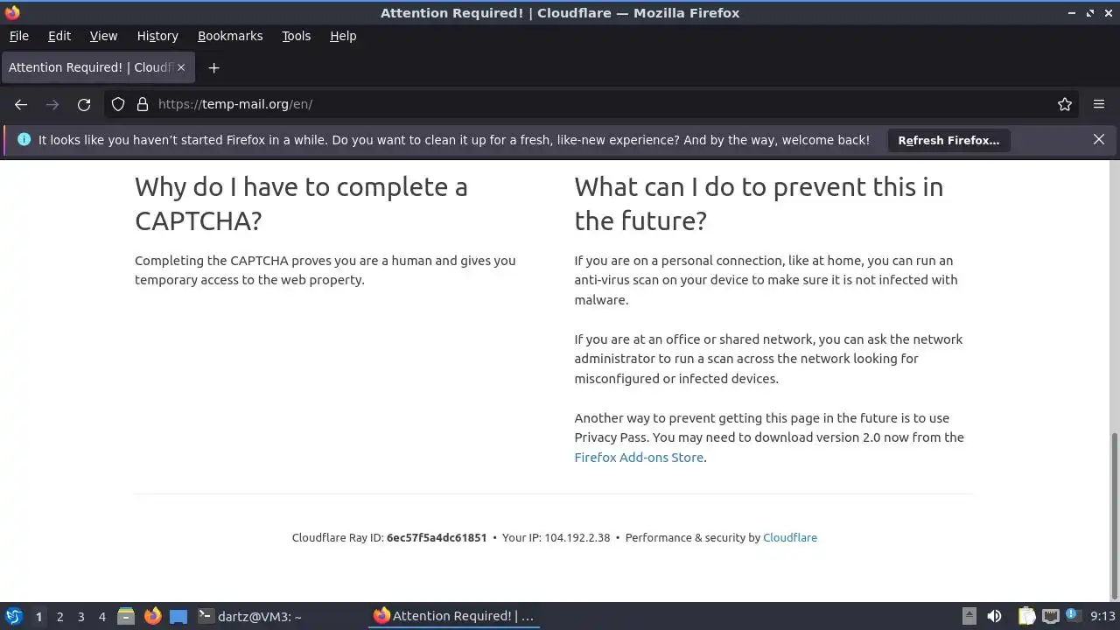Open the File menu
Viewport: 1120px width, 630px height.
click(x=19, y=36)
